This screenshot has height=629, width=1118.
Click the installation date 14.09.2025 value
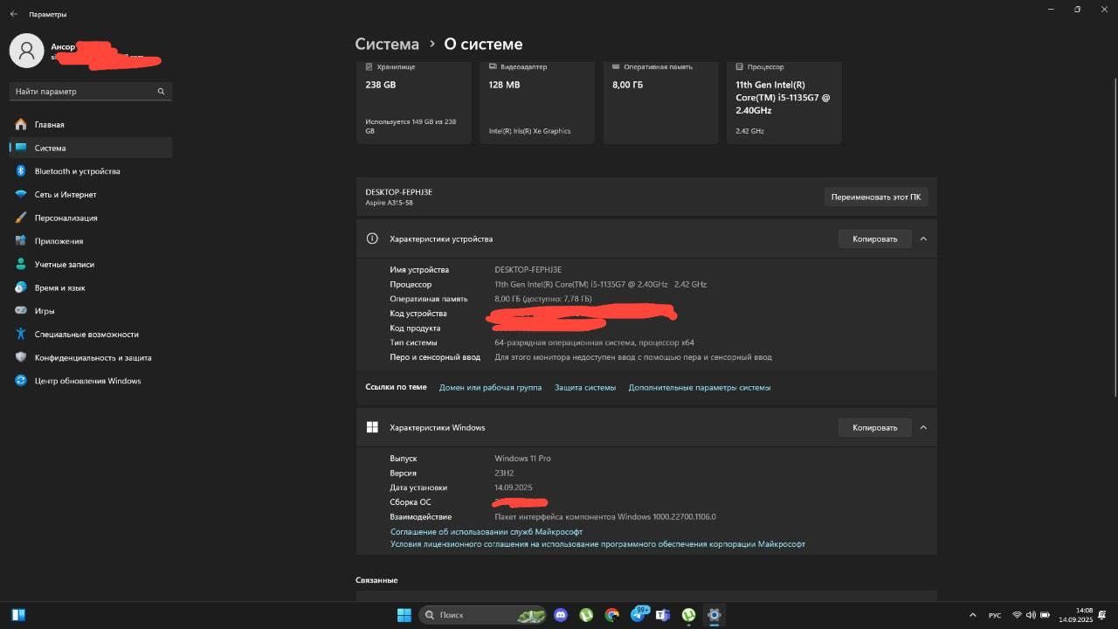[x=514, y=487]
